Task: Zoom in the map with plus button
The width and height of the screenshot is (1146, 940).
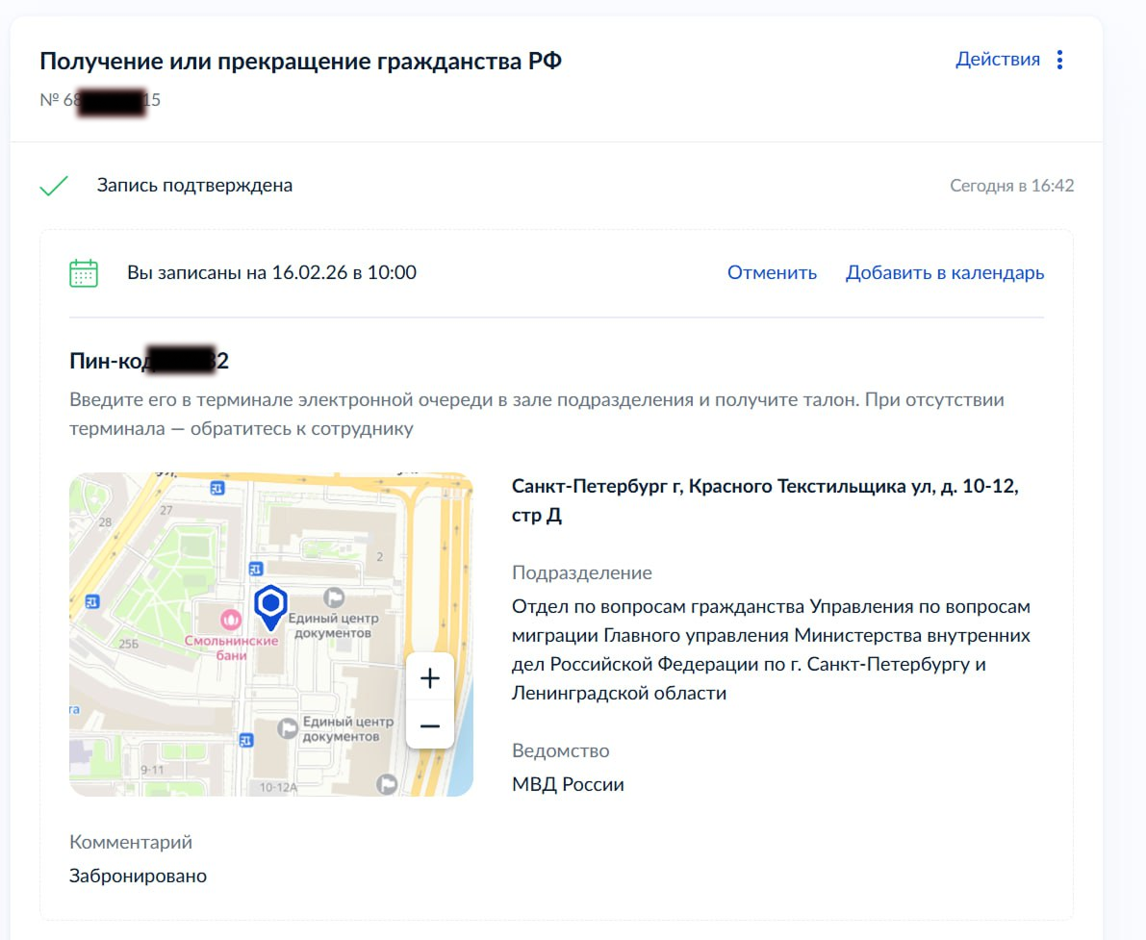Action: point(430,678)
